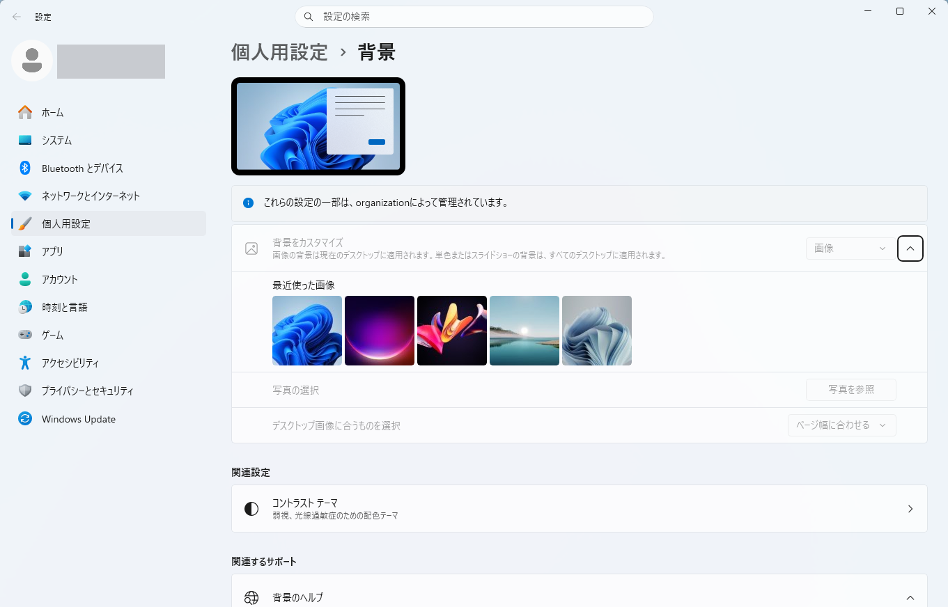948x607 pixels.
Task: Click the Bluetooth icon in sidebar
Action: pyautogui.click(x=25, y=168)
